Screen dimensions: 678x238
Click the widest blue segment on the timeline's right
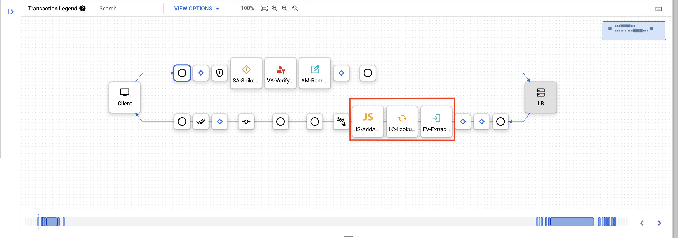pyautogui.click(x=572, y=222)
